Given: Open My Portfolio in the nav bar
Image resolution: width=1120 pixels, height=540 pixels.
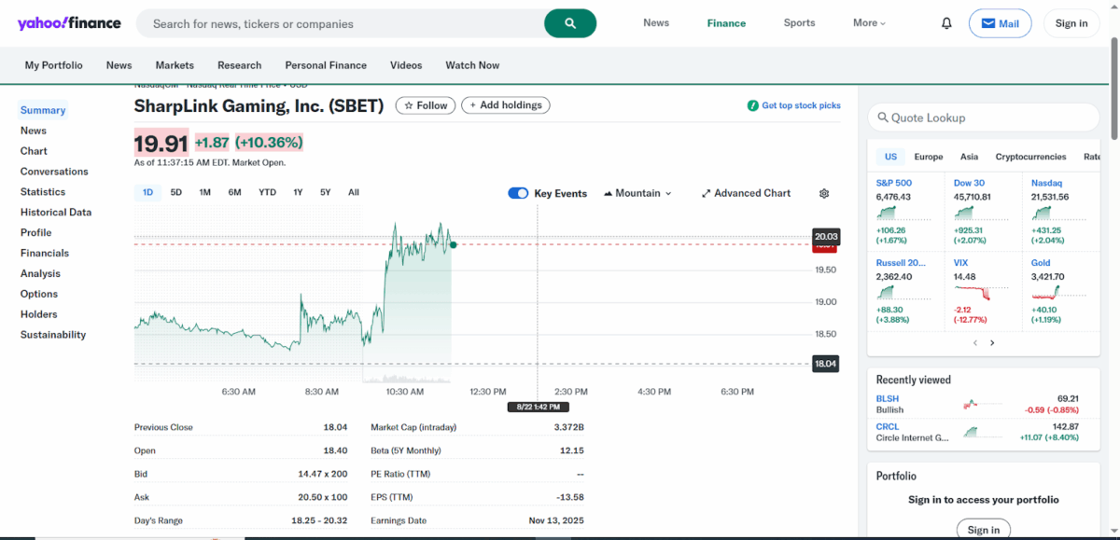Looking at the screenshot, I should [53, 65].
